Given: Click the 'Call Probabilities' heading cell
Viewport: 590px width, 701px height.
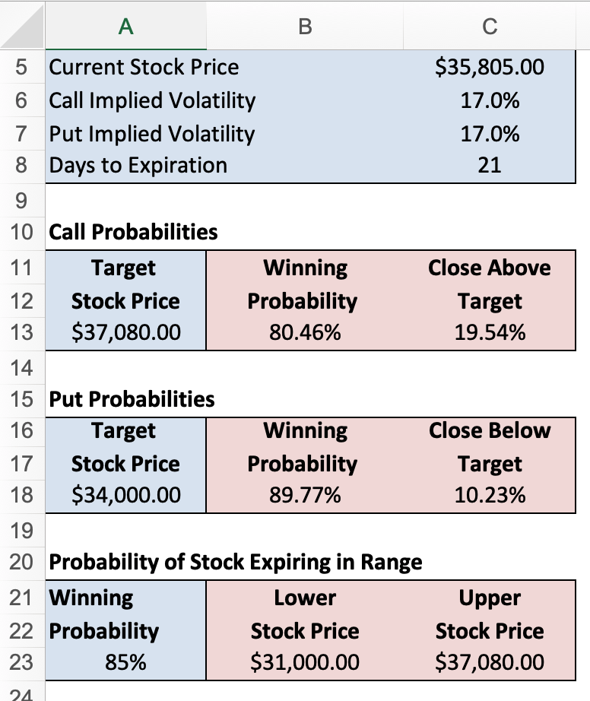Looking at the screenshot, I should 133,232.
